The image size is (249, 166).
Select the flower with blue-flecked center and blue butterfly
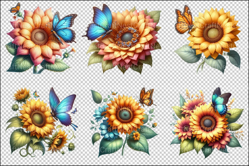(122, 39)
